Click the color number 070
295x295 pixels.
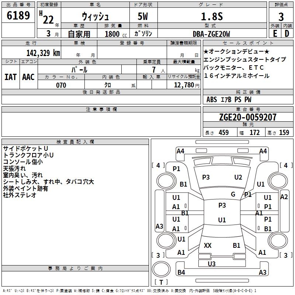pyautogui.click(x=61, y=85)
